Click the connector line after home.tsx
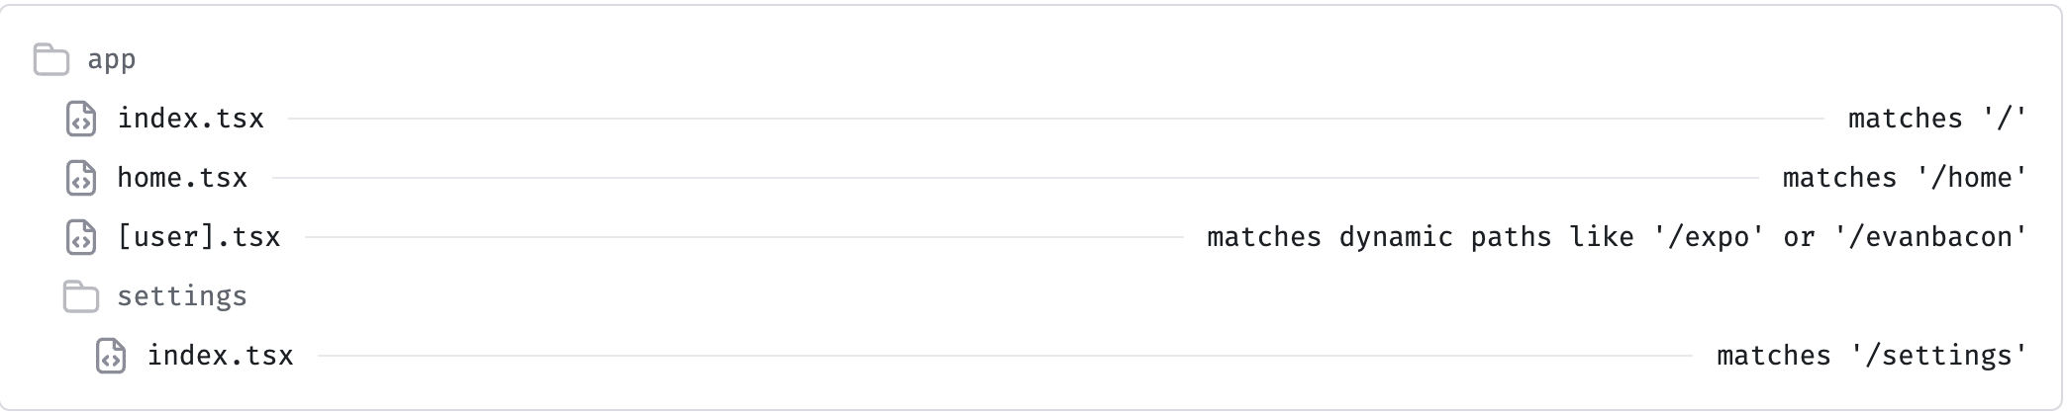This screenshot has height=413, width=2067. coord(1015,178)
